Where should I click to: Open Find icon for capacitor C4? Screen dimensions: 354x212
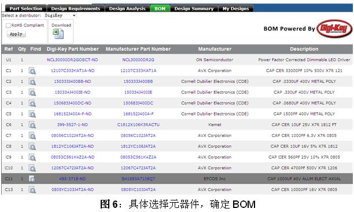point(32,103)
